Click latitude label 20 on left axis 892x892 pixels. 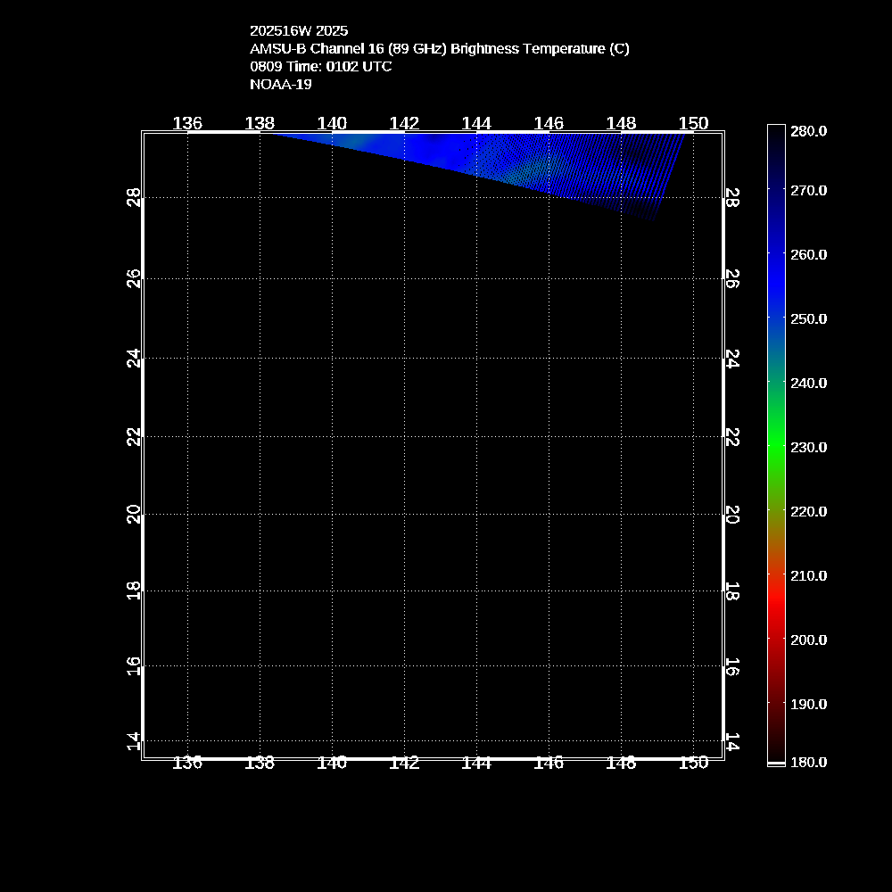coord(134,515)
